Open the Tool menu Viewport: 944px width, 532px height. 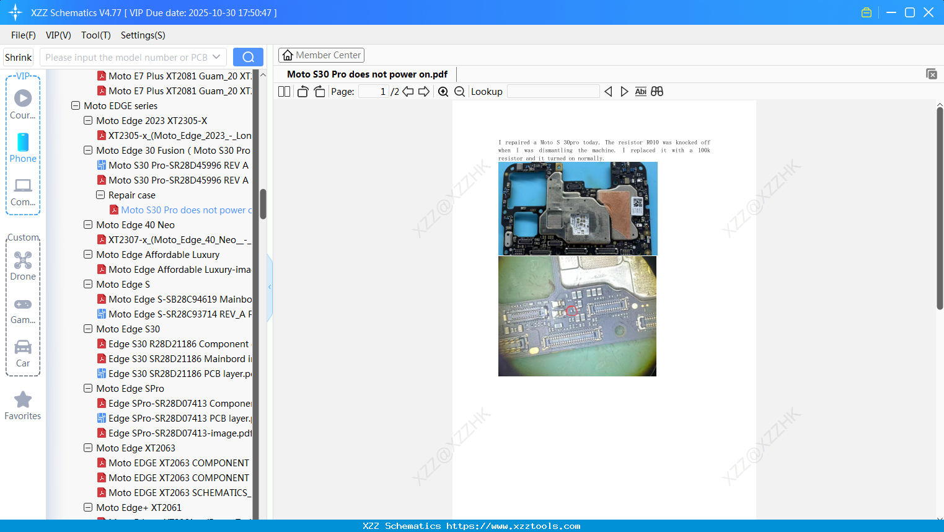click(x=95, y=35)
